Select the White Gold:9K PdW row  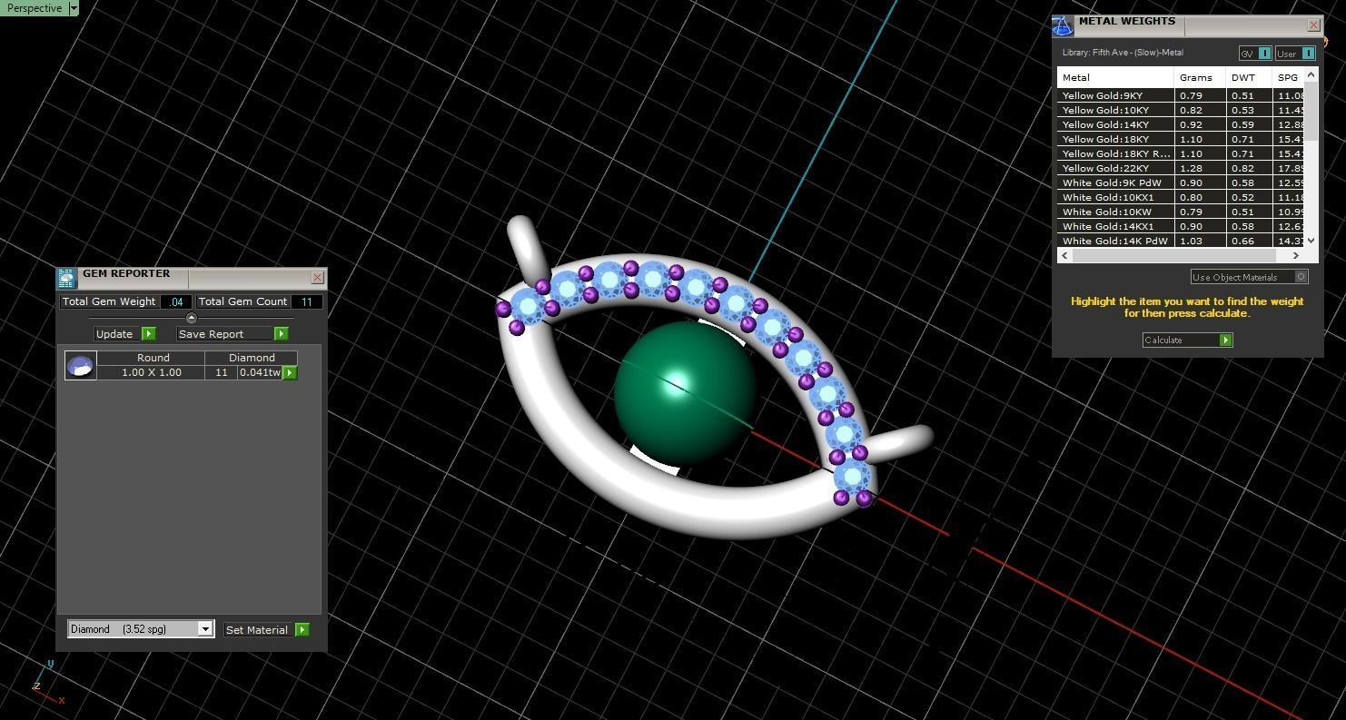click(1181, 182)
